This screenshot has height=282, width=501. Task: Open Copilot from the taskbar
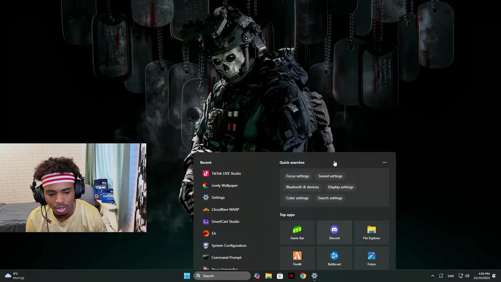click(x=257, y=276)
